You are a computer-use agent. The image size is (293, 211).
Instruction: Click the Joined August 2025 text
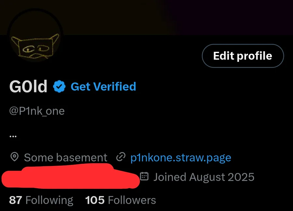pyautogui.click(x=204, y=177)
